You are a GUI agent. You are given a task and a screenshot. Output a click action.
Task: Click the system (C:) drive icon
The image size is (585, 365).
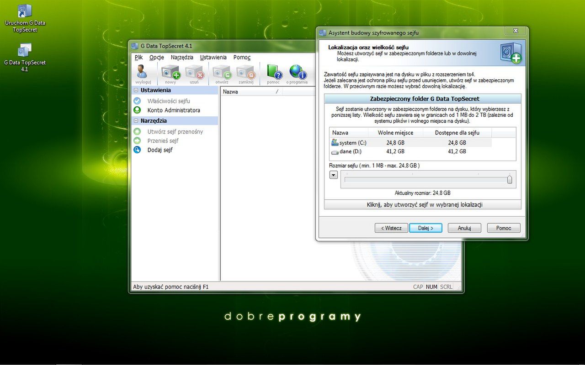pyautogui.click(x=335, y=142)
